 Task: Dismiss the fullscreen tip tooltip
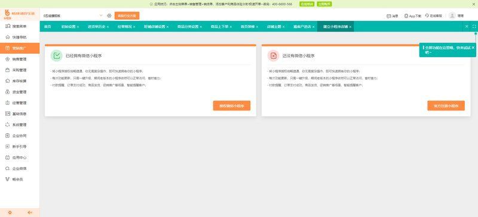tap(473, 48)
